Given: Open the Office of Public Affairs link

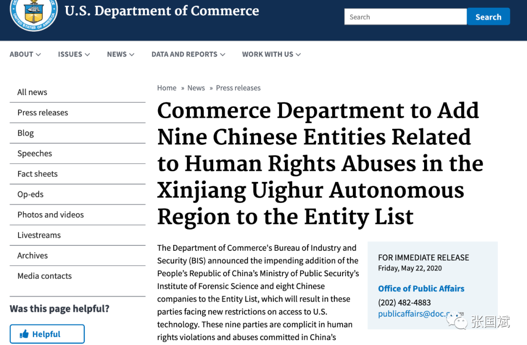Looking at the screenshot, I should point(421,288).
